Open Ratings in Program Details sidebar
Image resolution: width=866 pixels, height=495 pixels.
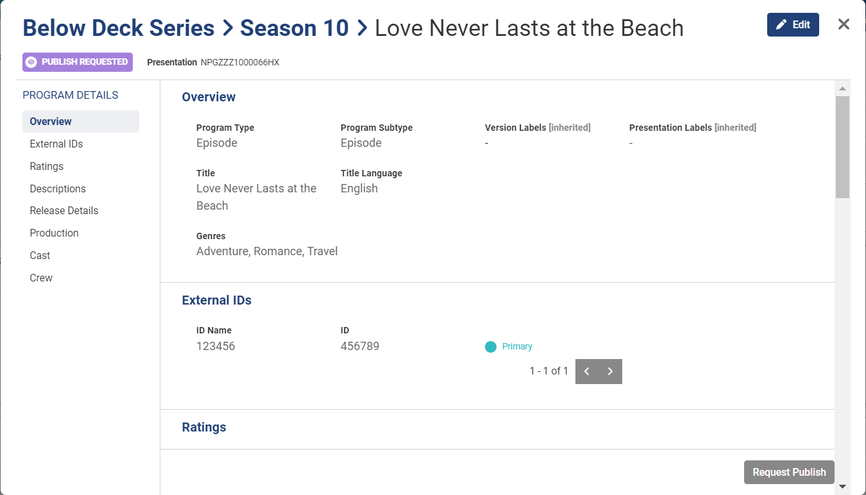[x=47, y=167]
